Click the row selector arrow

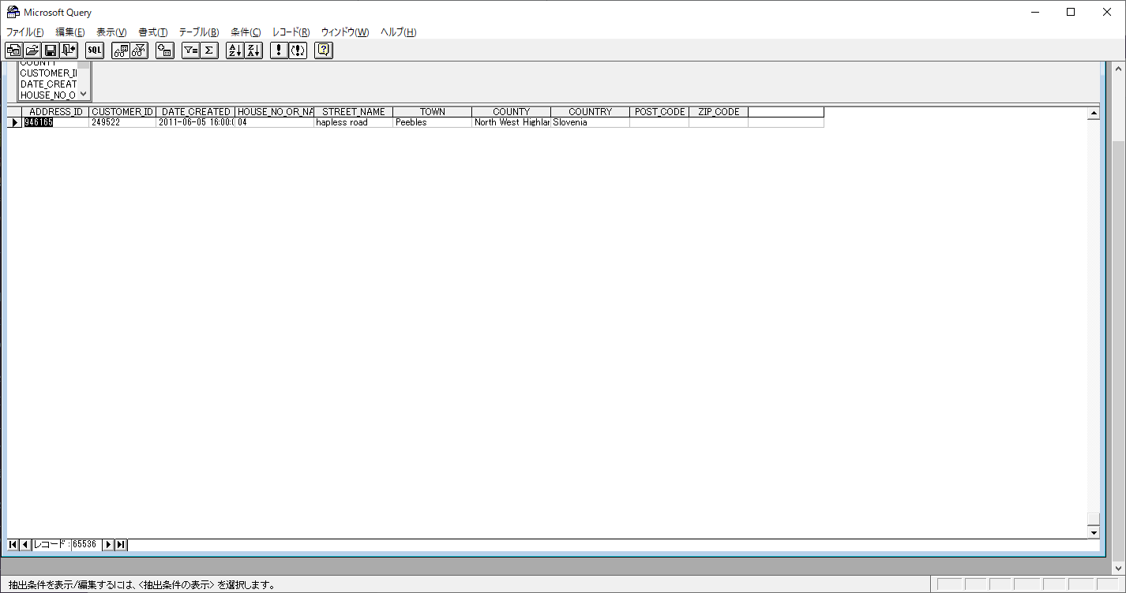click(x=14, y=122)
